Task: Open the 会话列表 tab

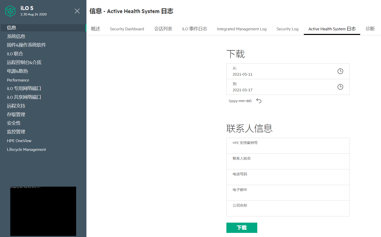Action: [163, 29]
